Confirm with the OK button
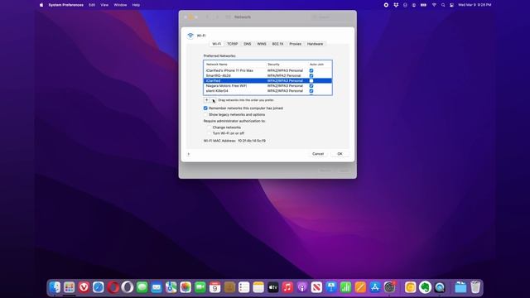The image size is (530, 298). tap(340, 154)
